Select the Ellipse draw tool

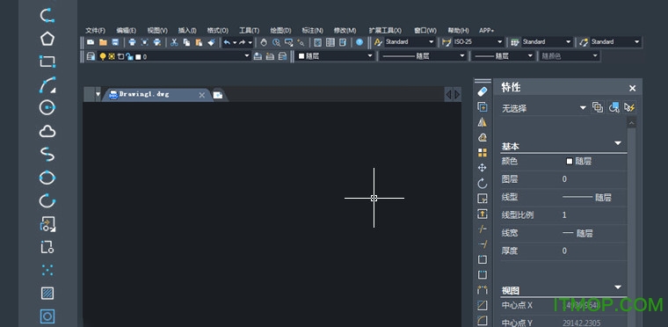point(47,178)
